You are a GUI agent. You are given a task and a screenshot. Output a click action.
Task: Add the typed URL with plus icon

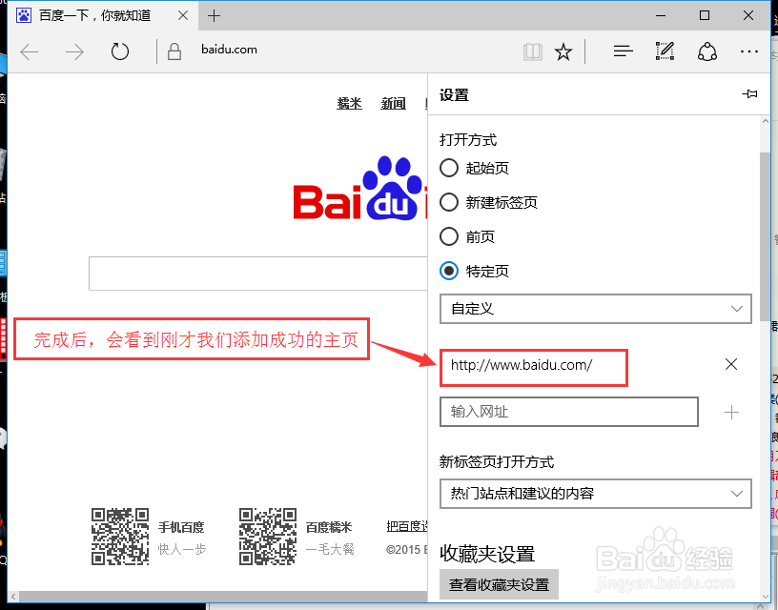pyautogui.click(x=731, y=412)
